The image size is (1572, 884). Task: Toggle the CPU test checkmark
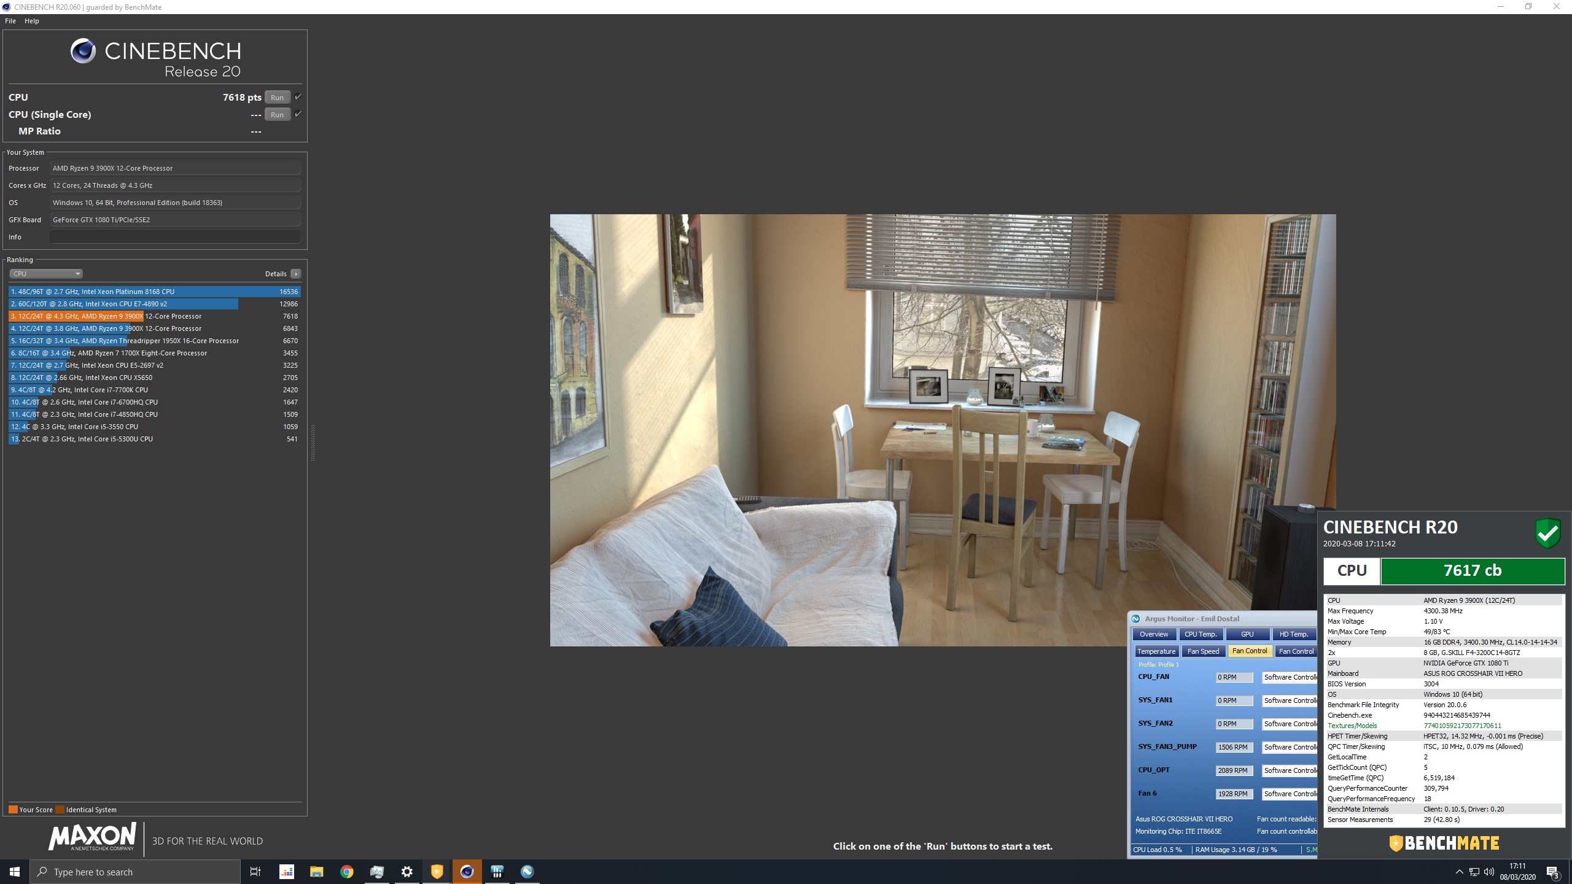pos(298,97)
